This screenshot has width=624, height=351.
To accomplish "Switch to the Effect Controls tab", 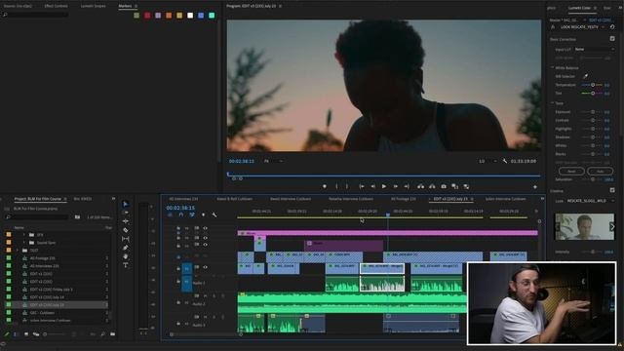I will point(57,6).
